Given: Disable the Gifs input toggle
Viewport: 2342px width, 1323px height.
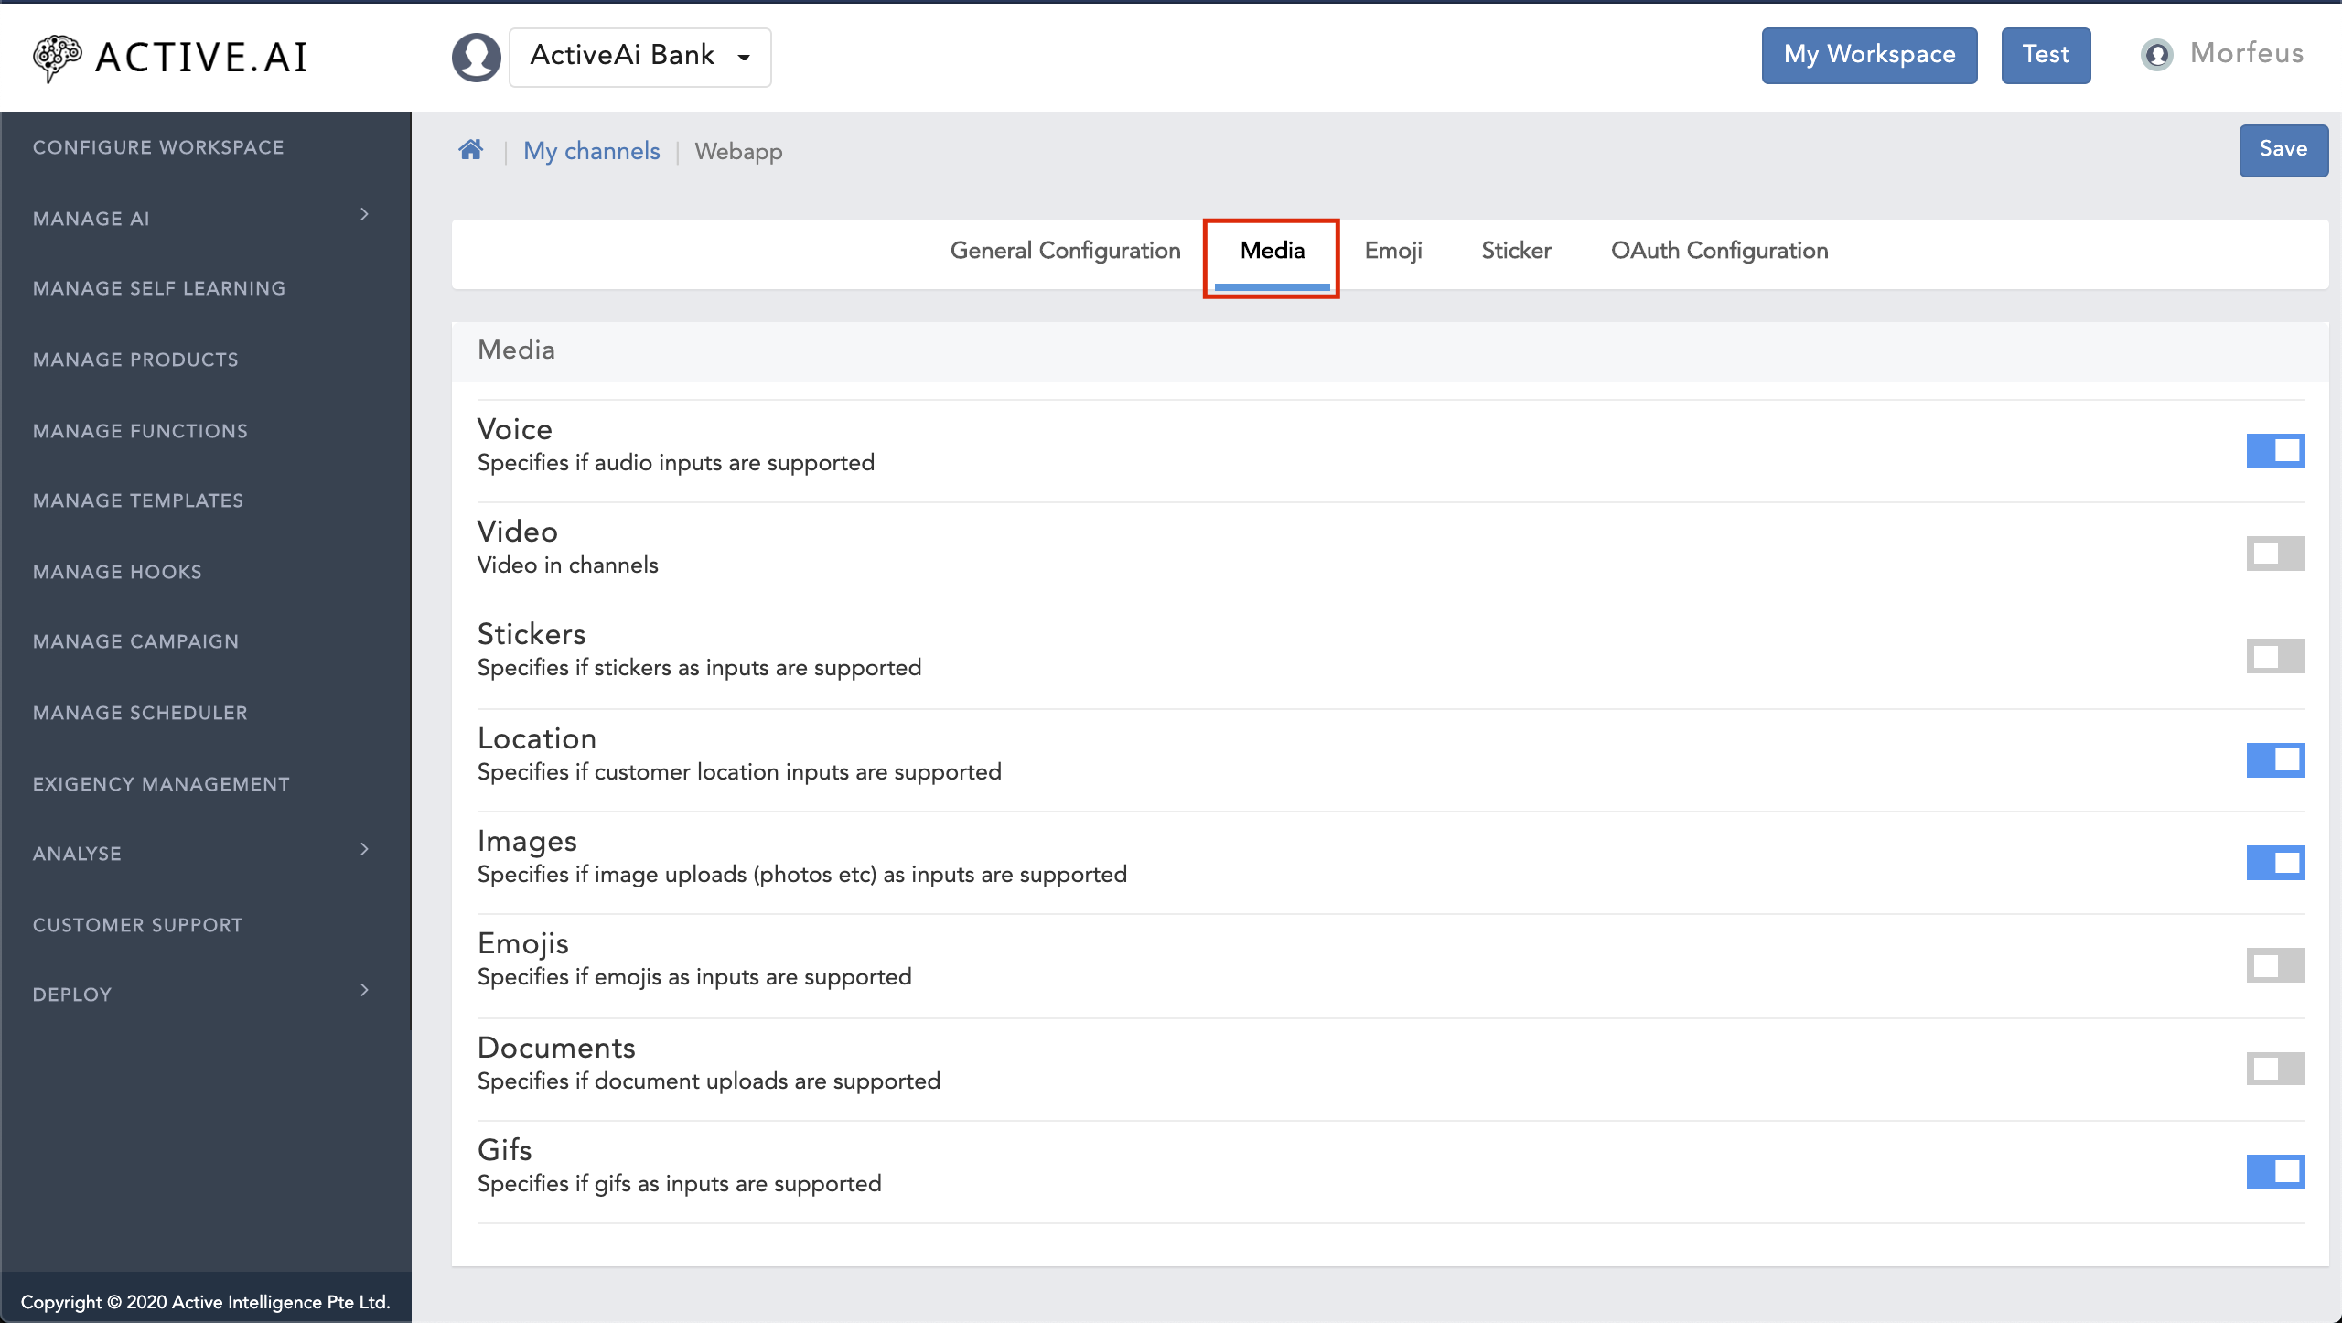Looking at the screenshot, I should click(2275, 1171).
